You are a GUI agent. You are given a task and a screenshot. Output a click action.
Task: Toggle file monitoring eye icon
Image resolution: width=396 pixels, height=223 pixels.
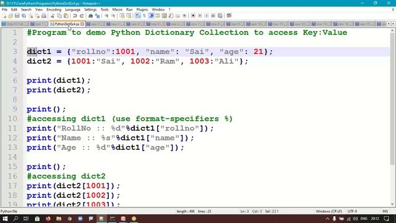coord(184,15)
